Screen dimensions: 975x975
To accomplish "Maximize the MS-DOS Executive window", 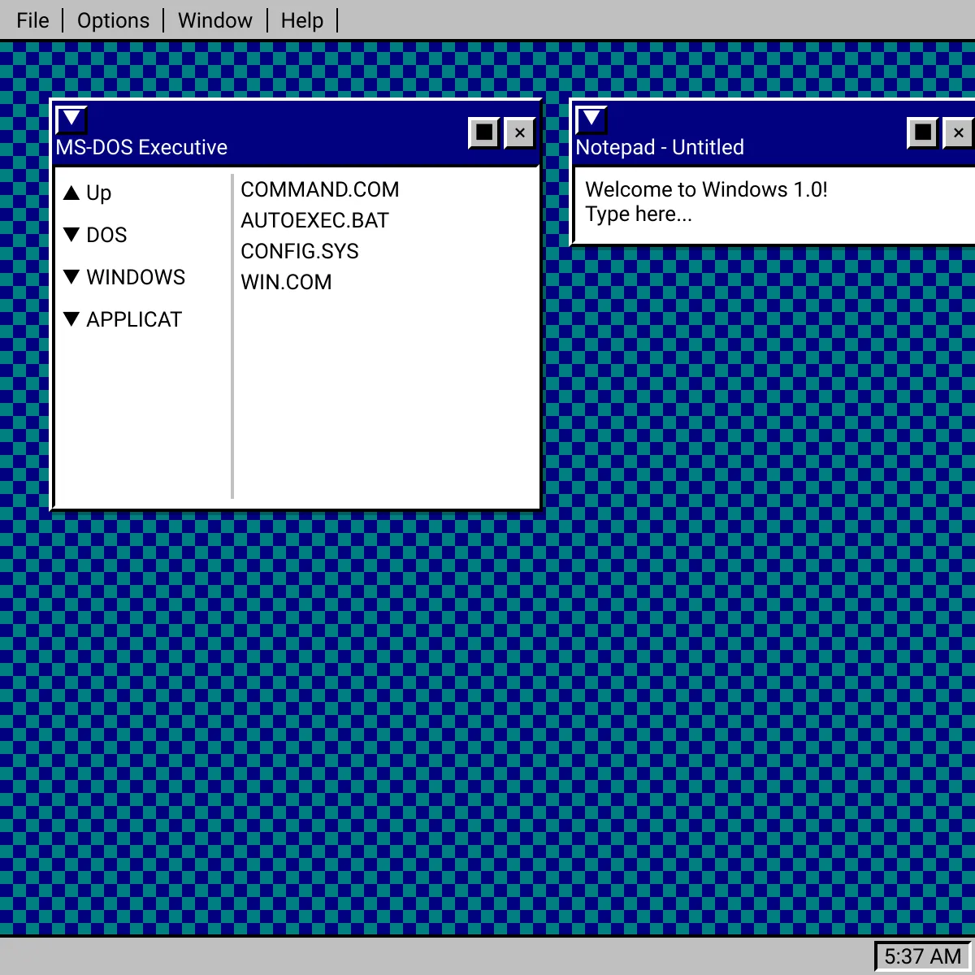I will (x=484, y=132).
